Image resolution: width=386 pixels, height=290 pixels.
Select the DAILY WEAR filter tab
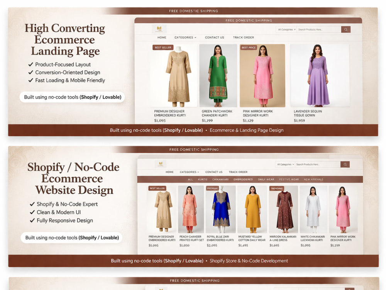266,179
